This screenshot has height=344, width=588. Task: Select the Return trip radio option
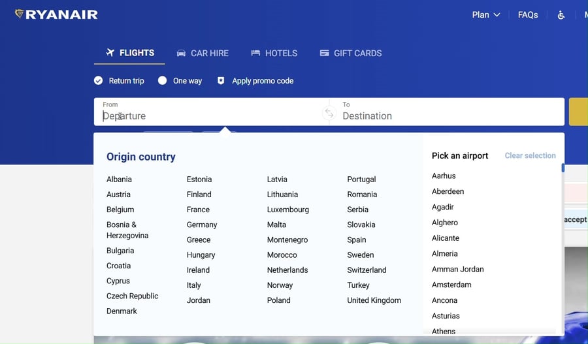coord(99,81)
